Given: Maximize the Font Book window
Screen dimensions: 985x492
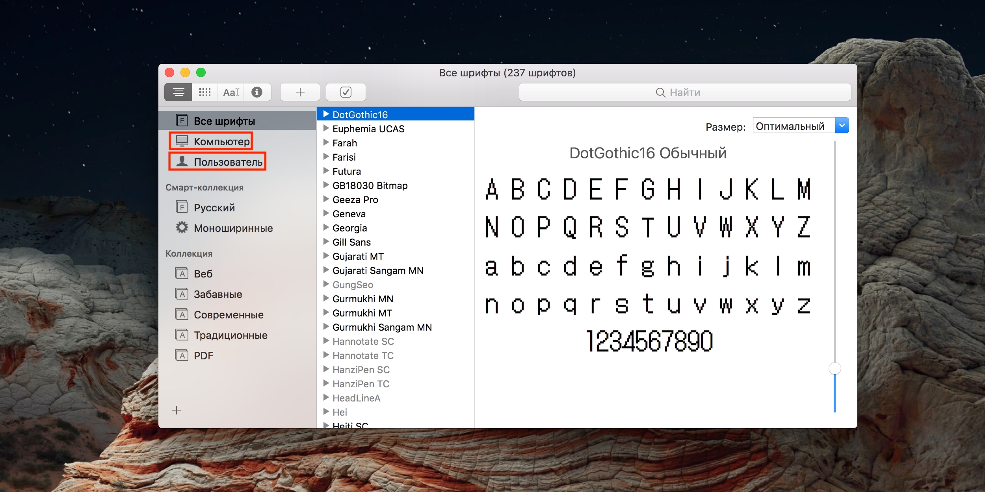Looking at the screenshot, I should [x=201, y=72].
